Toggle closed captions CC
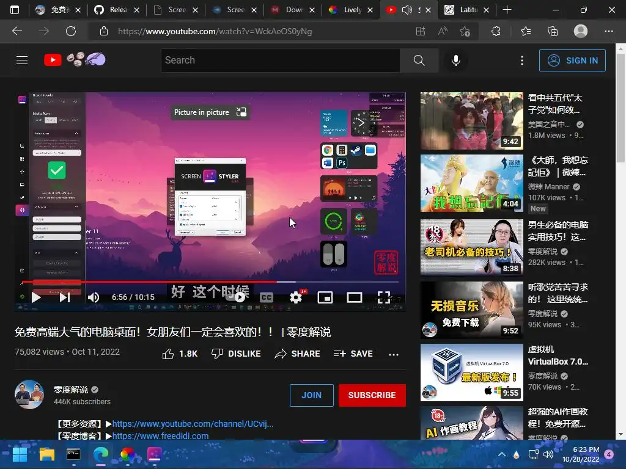Image resolution: width=626 pixels, height=469 pixels. [267, 297]
